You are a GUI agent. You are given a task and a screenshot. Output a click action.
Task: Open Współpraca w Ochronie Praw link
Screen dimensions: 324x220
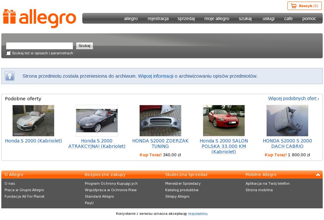(111, 190)
